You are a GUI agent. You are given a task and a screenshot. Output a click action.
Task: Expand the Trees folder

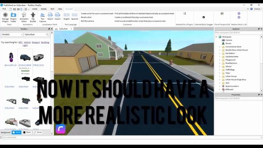pos(219,73)
